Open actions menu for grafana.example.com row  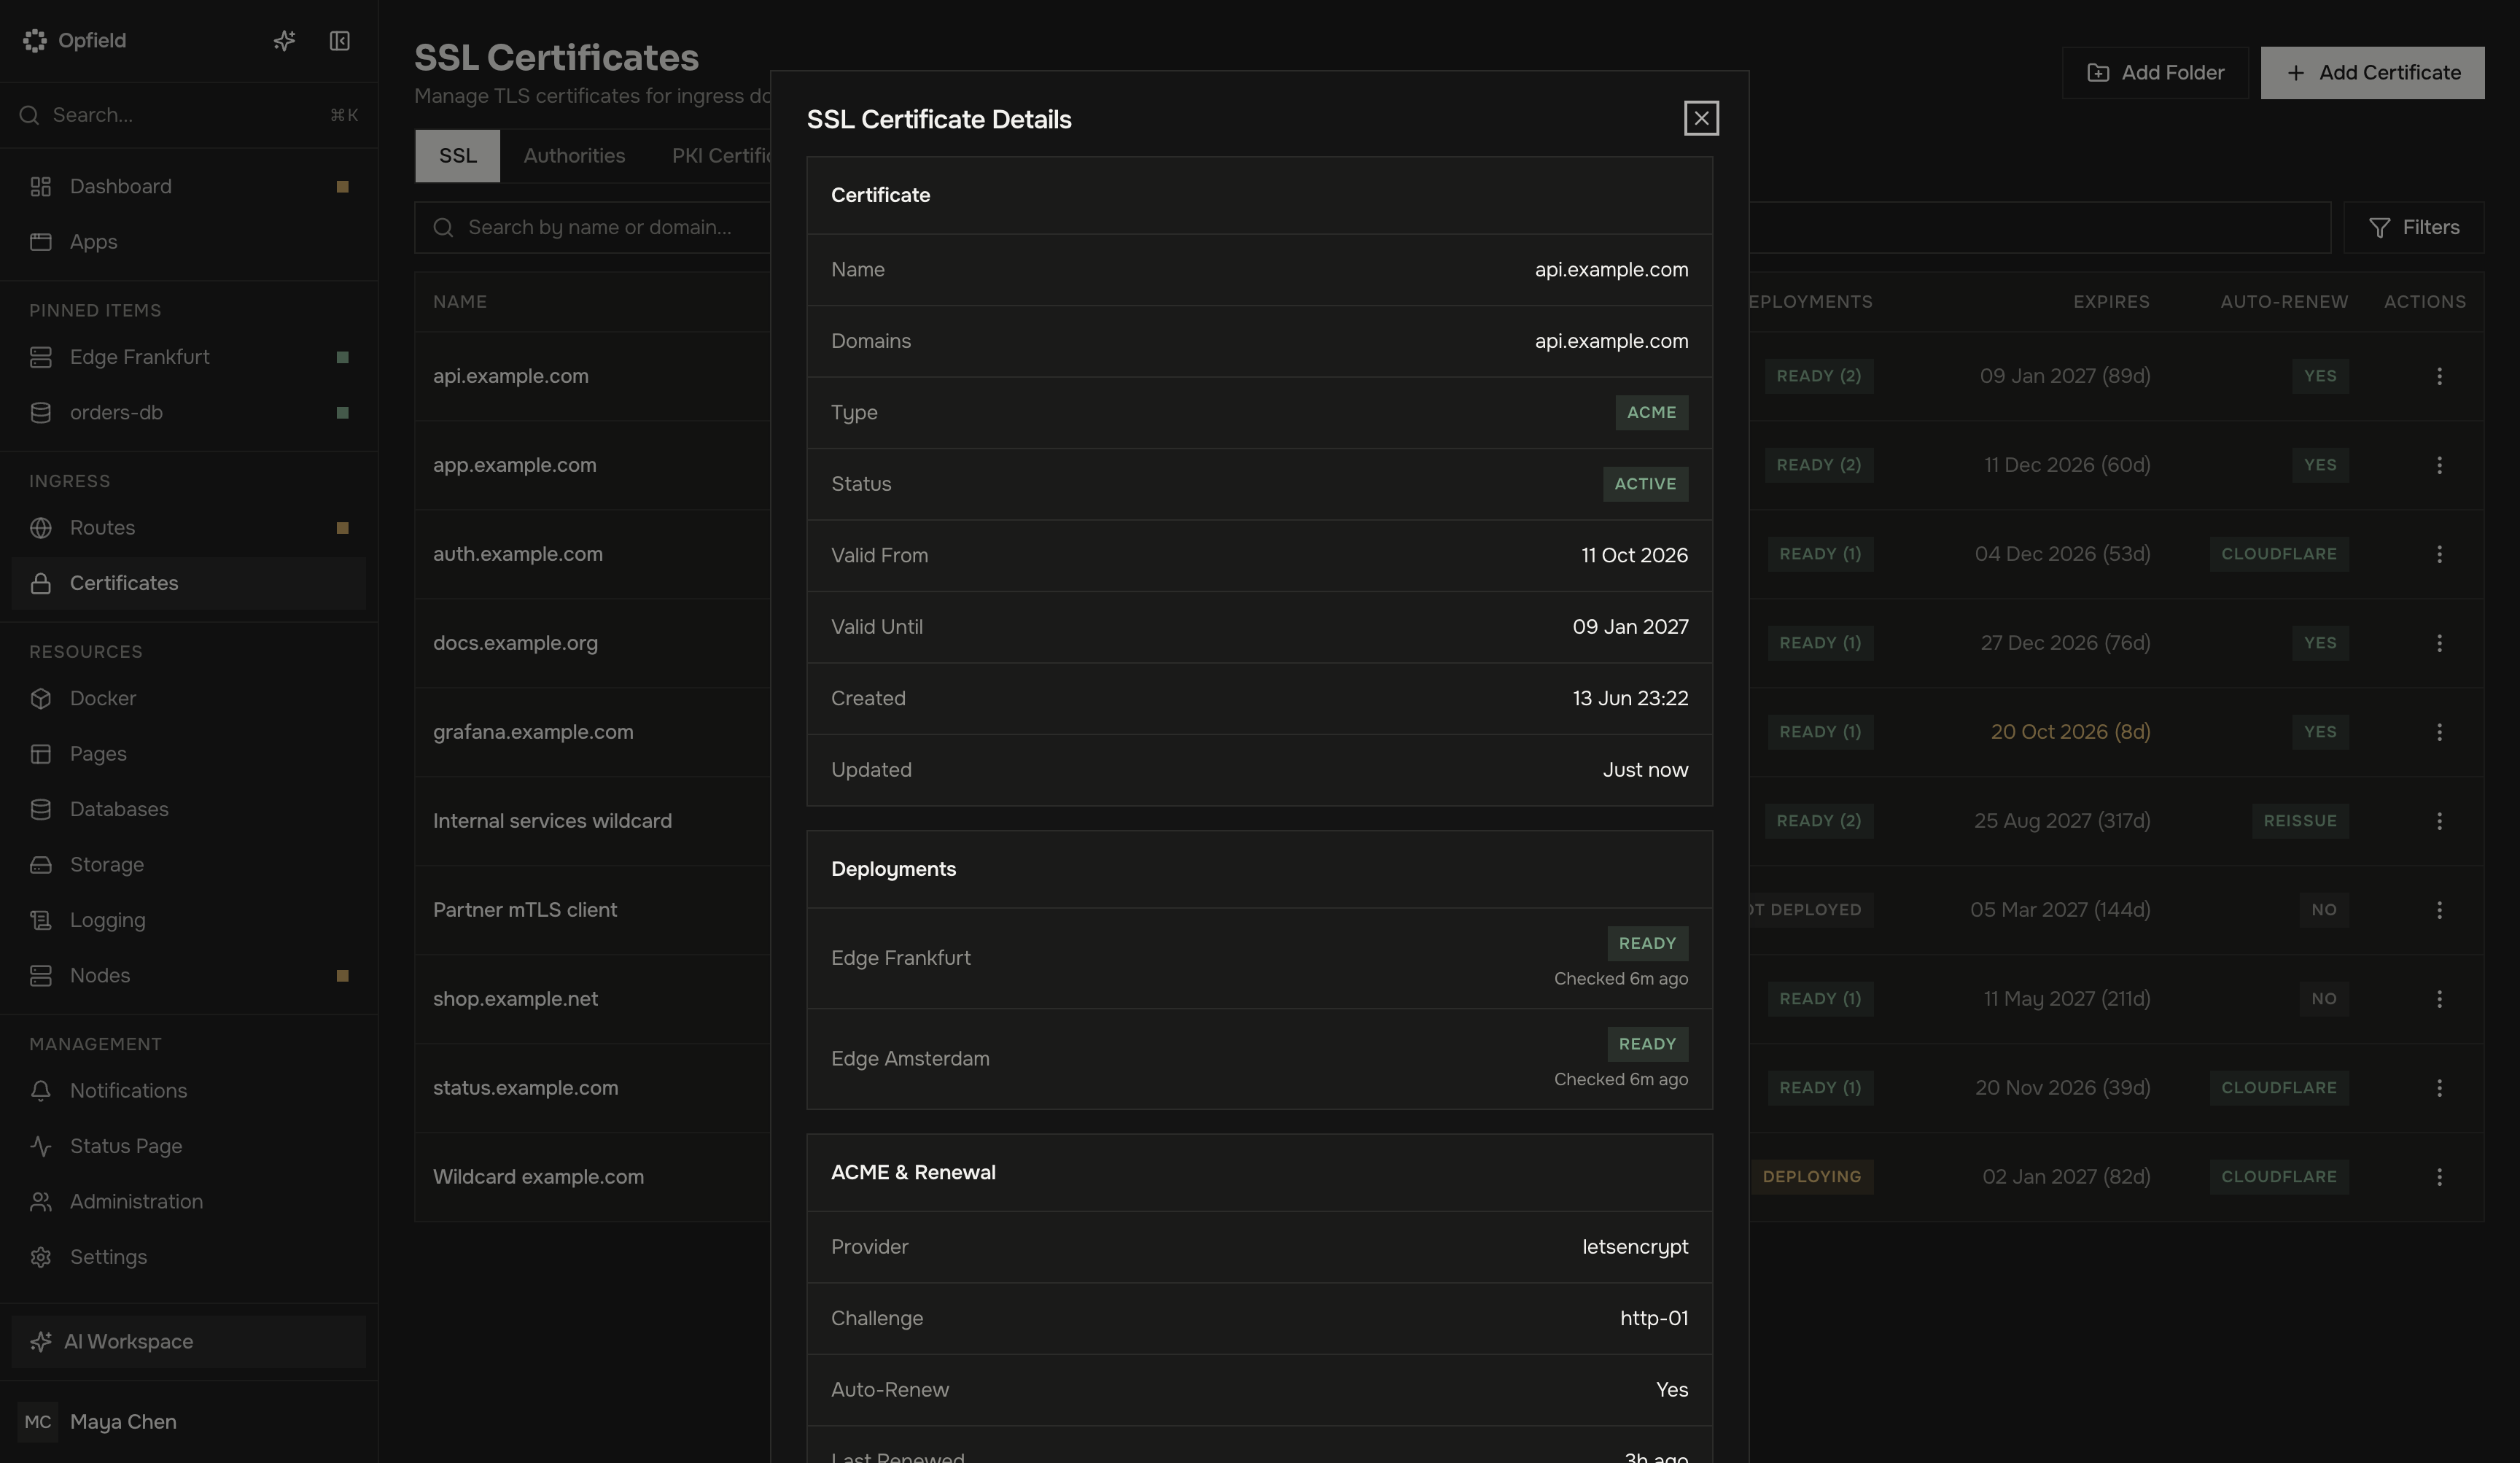click(x=2439, y=732)
